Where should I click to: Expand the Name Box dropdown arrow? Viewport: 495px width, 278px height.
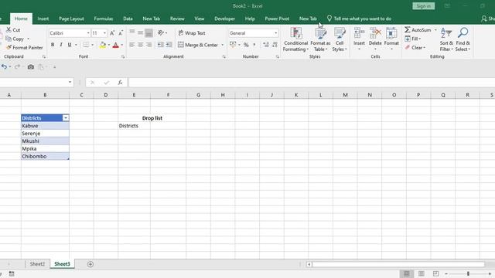tap(70, 83)
